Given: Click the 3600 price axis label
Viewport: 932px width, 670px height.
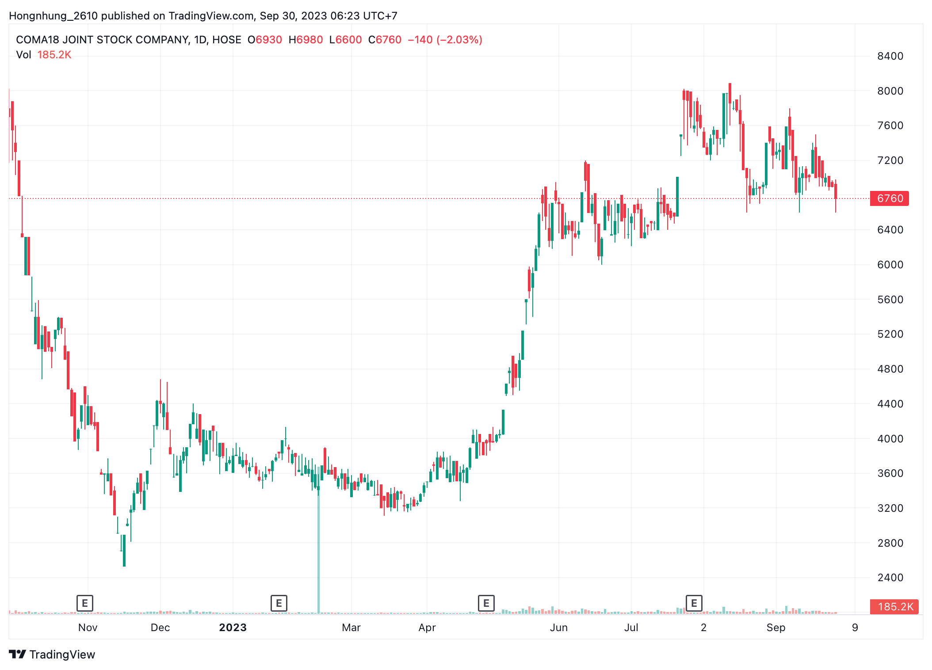Looking at the screenshot, I should coord(890,473).
